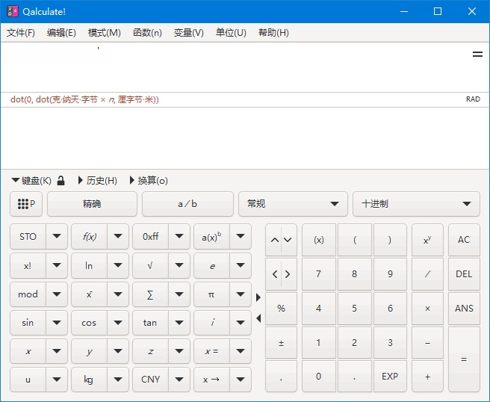Screen dimensions: 490x402
Task: Expand the 历史(H) history panel
Action: click(97, 181)
